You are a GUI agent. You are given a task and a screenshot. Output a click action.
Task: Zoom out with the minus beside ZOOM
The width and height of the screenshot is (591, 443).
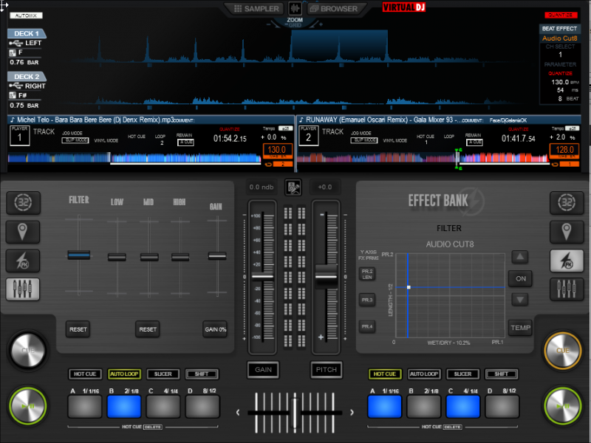[x=268, y=24]
